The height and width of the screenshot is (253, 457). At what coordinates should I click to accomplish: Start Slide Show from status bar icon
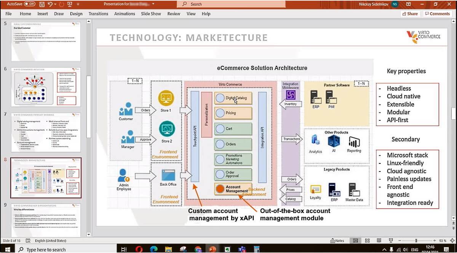391,241
